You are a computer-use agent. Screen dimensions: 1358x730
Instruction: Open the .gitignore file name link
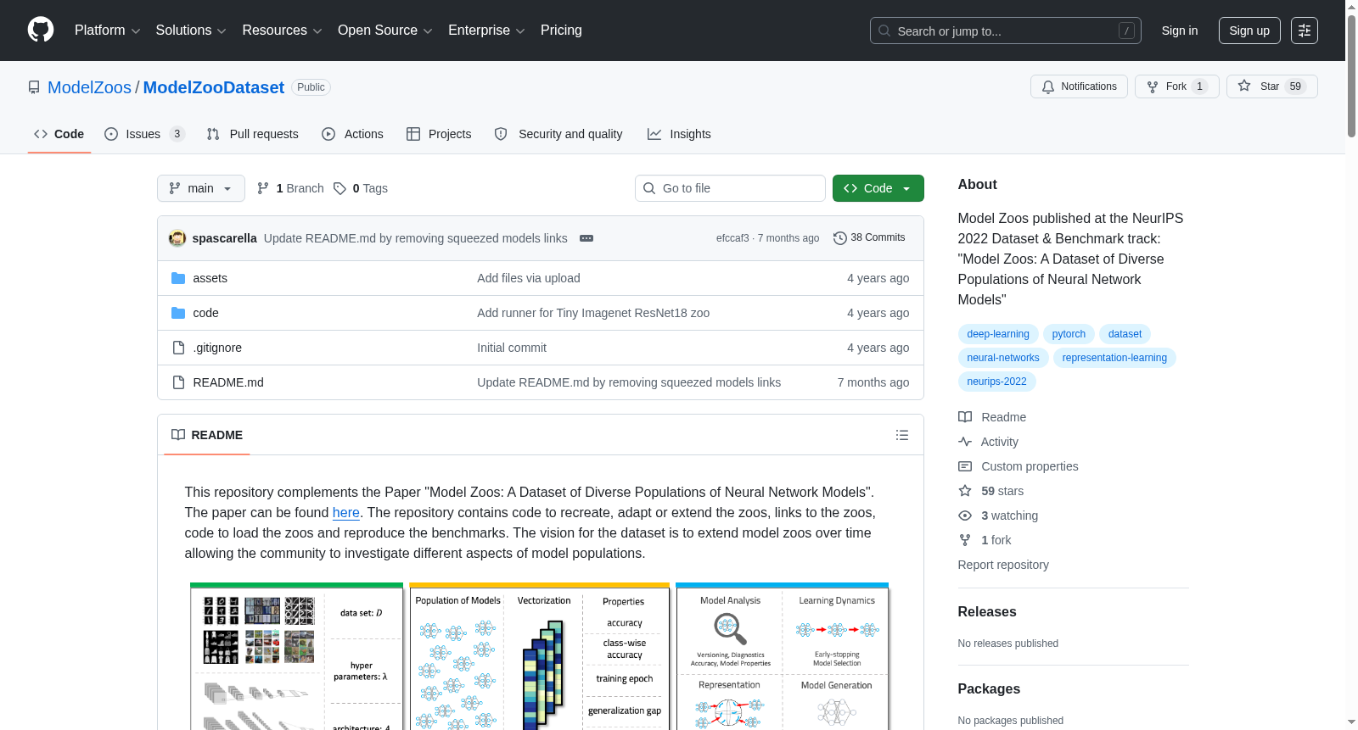(217, 348)
